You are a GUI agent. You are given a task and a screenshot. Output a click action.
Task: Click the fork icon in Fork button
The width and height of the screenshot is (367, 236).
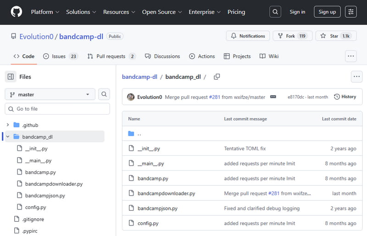click(280, 36)
